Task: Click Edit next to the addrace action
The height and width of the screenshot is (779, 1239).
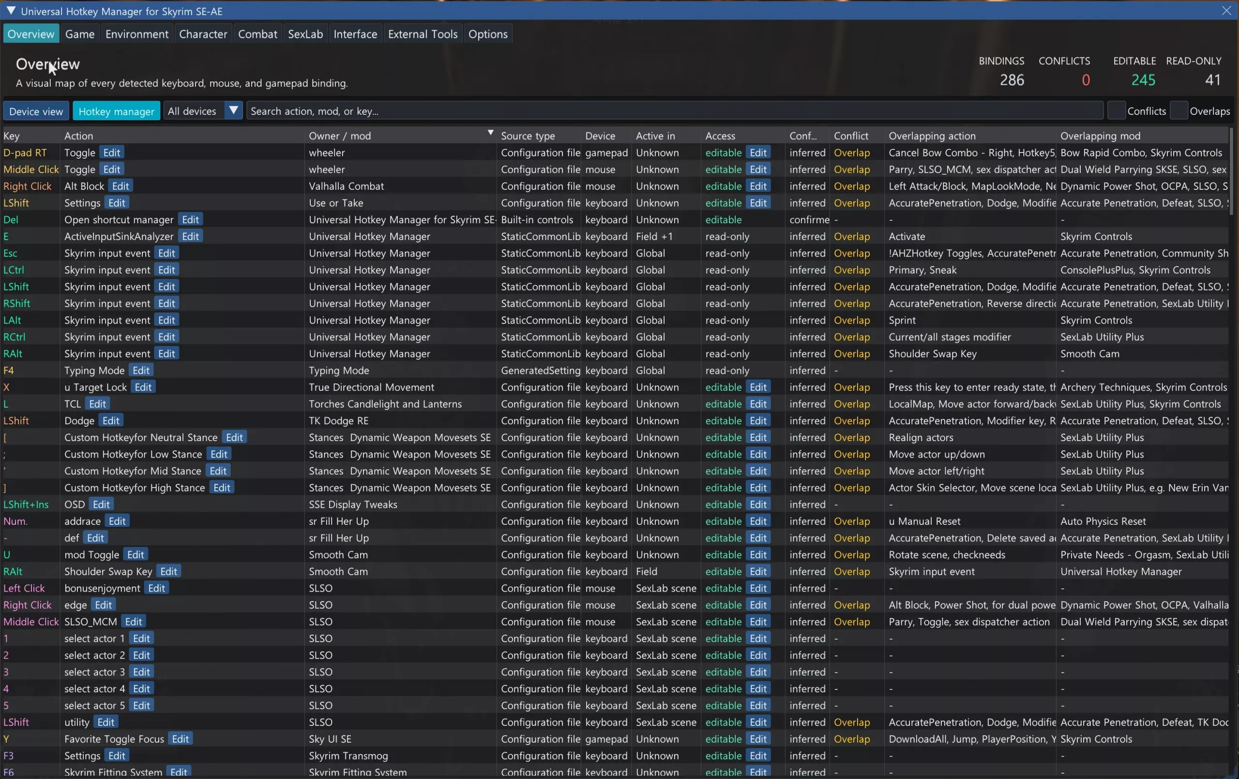Action: (x=117, y=521)
